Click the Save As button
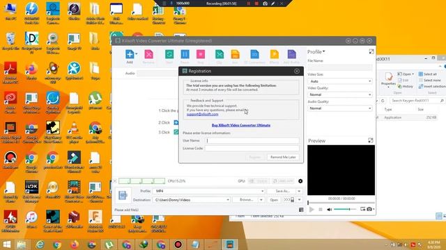Image resolution: width=446 pixels, height=250 pixels. click(x=282, y=192)
